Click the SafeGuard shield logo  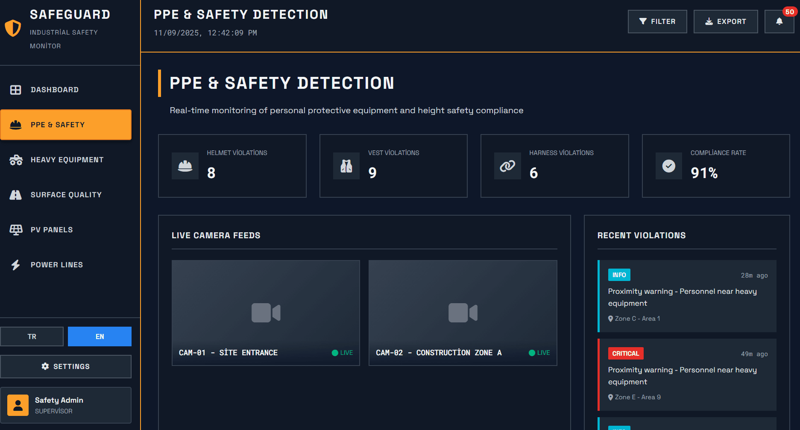13,28
